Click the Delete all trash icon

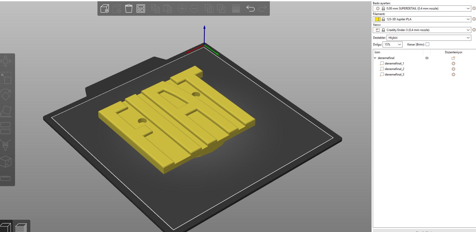129,8
